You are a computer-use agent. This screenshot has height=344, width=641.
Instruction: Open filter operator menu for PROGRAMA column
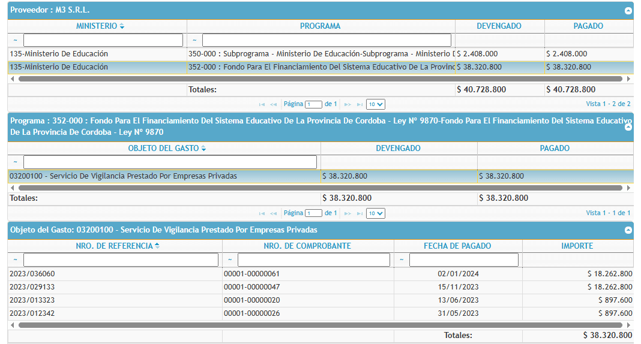pyautogui.click(x=194, y=40)
